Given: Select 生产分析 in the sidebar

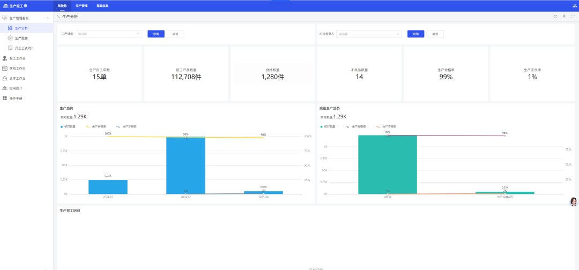Looking at the screenshot, I should point(27,28).
